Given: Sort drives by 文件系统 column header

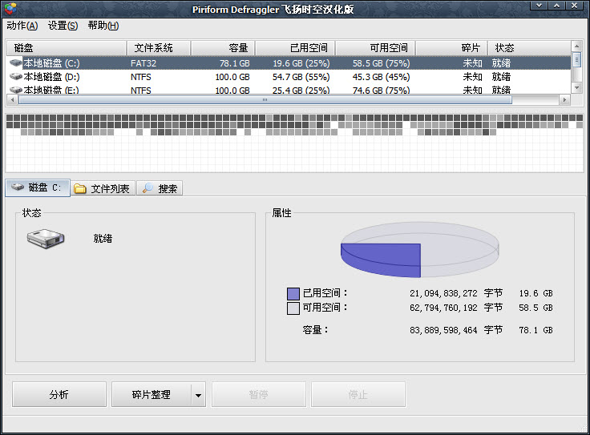Looking at the screenshot, I should click(153, 48).
